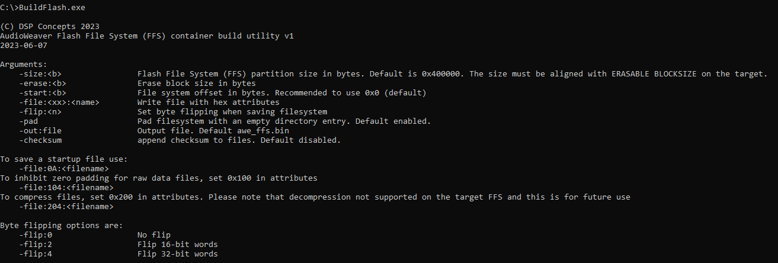Click the -erase:<b> argument
The height and width of the screenshot is (263, 778).
[x=43, y=84]
